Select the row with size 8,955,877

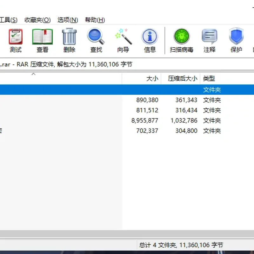point(127,120)
